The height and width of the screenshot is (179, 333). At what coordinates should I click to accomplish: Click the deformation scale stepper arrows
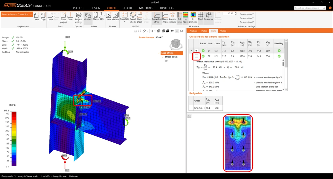pyautogui.click(x=235, y=13)
